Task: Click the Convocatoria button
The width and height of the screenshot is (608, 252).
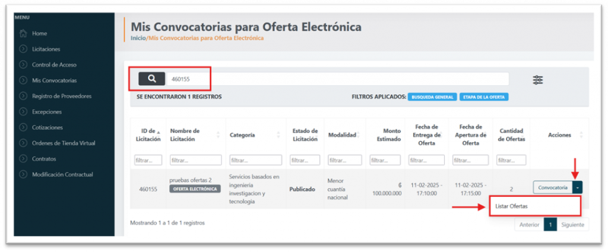Action: [553, 187]
